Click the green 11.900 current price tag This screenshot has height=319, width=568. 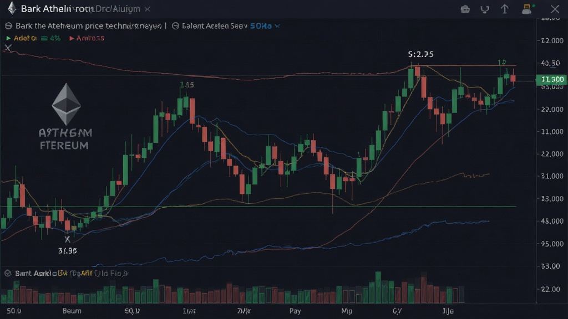click(551, 79)
